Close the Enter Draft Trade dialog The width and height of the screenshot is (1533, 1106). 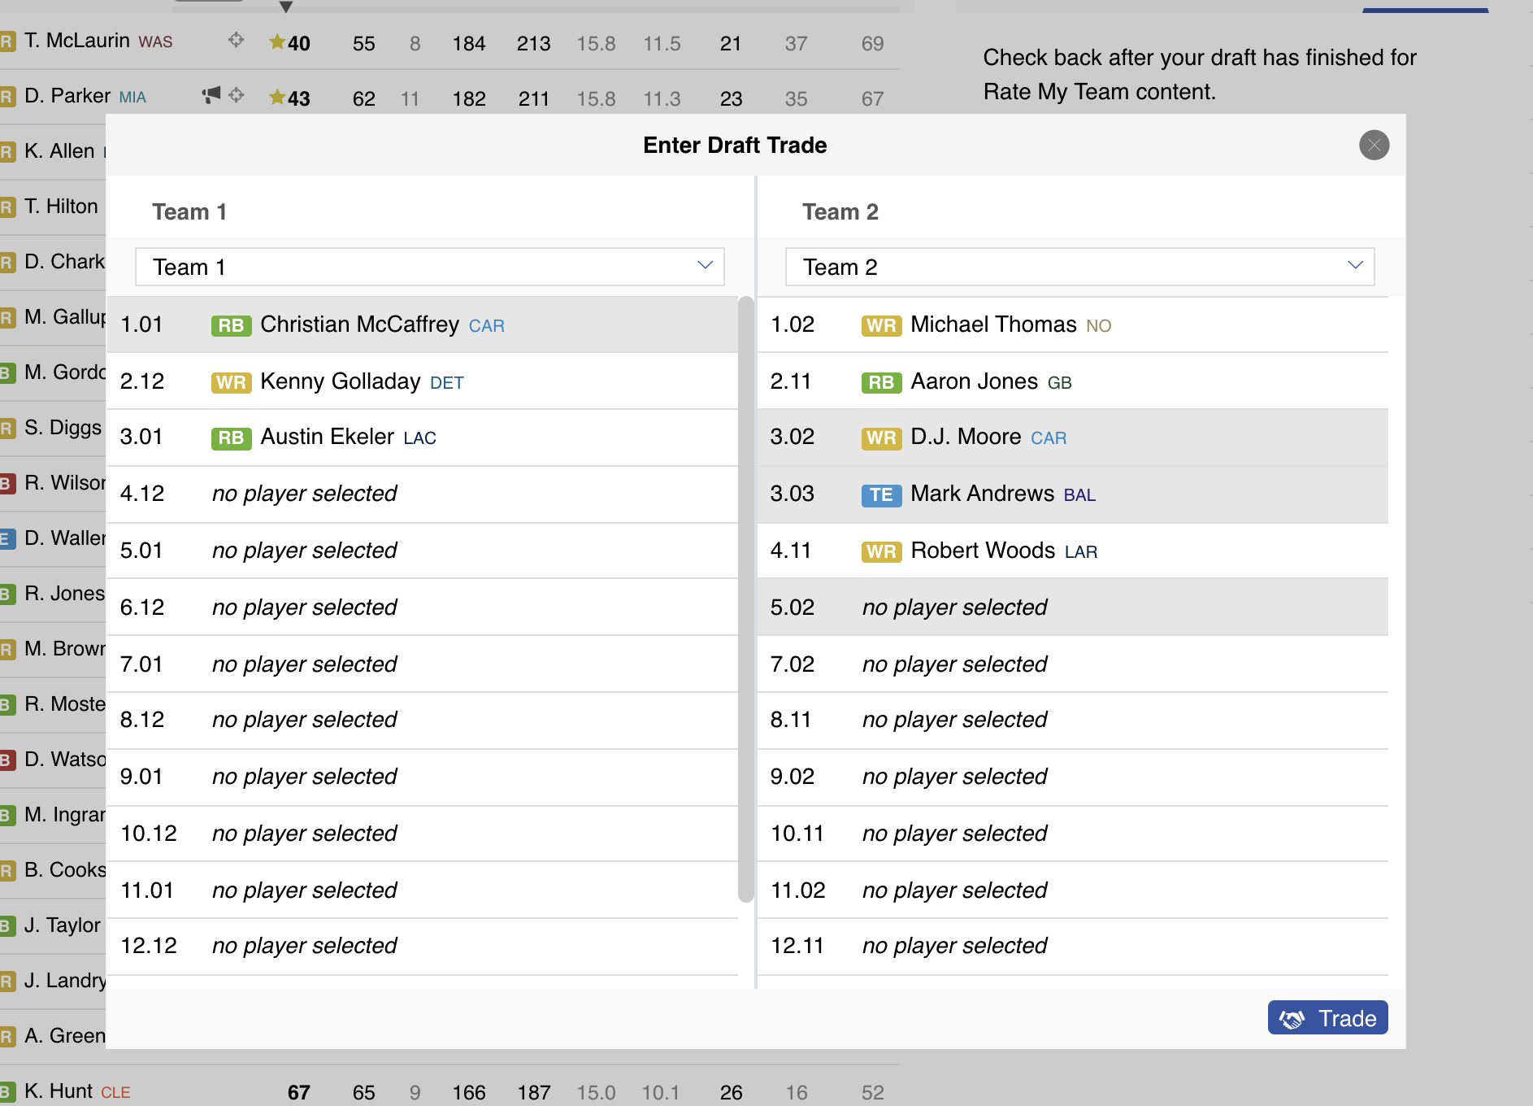(x=1374, y=146)
